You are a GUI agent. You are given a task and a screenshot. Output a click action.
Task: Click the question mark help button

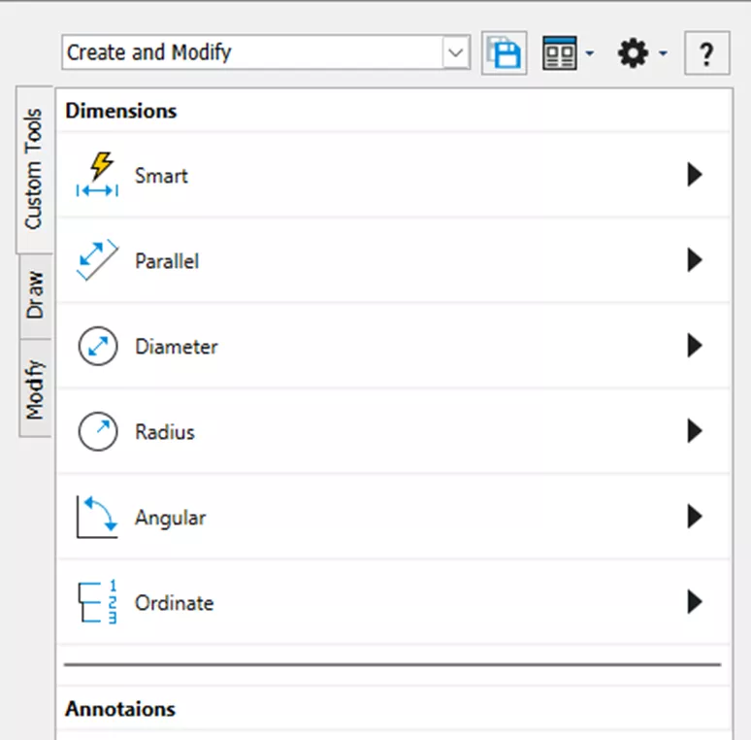pyautogui.click(x=706, y=53)
